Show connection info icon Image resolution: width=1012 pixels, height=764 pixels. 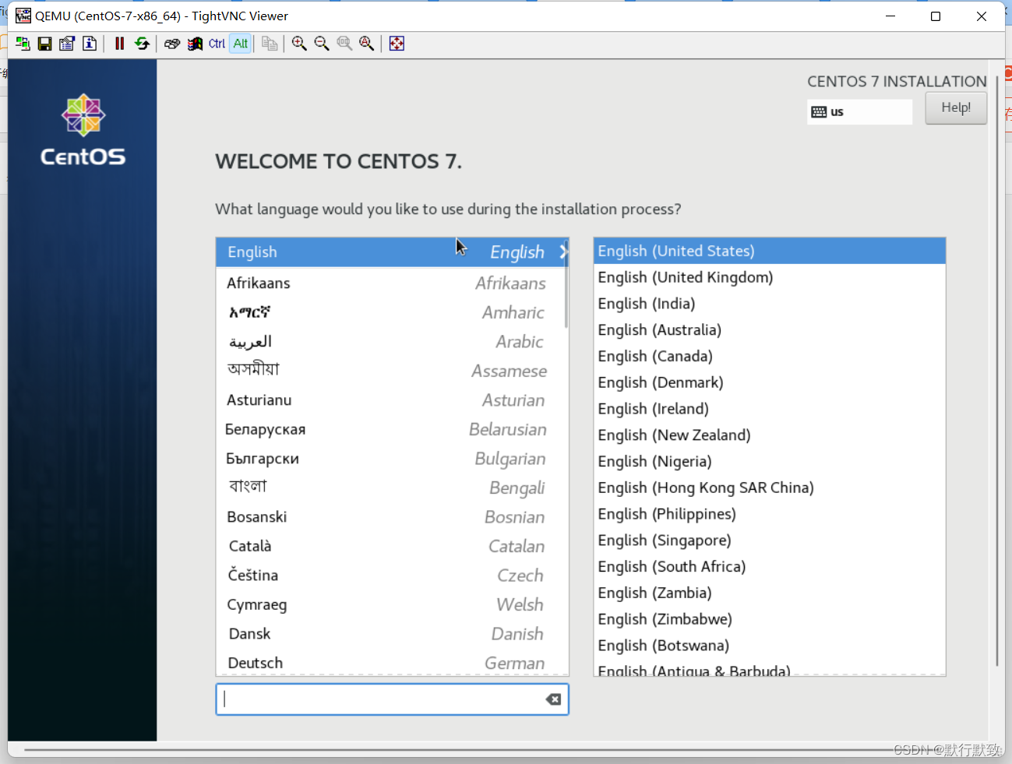point(90,44)
